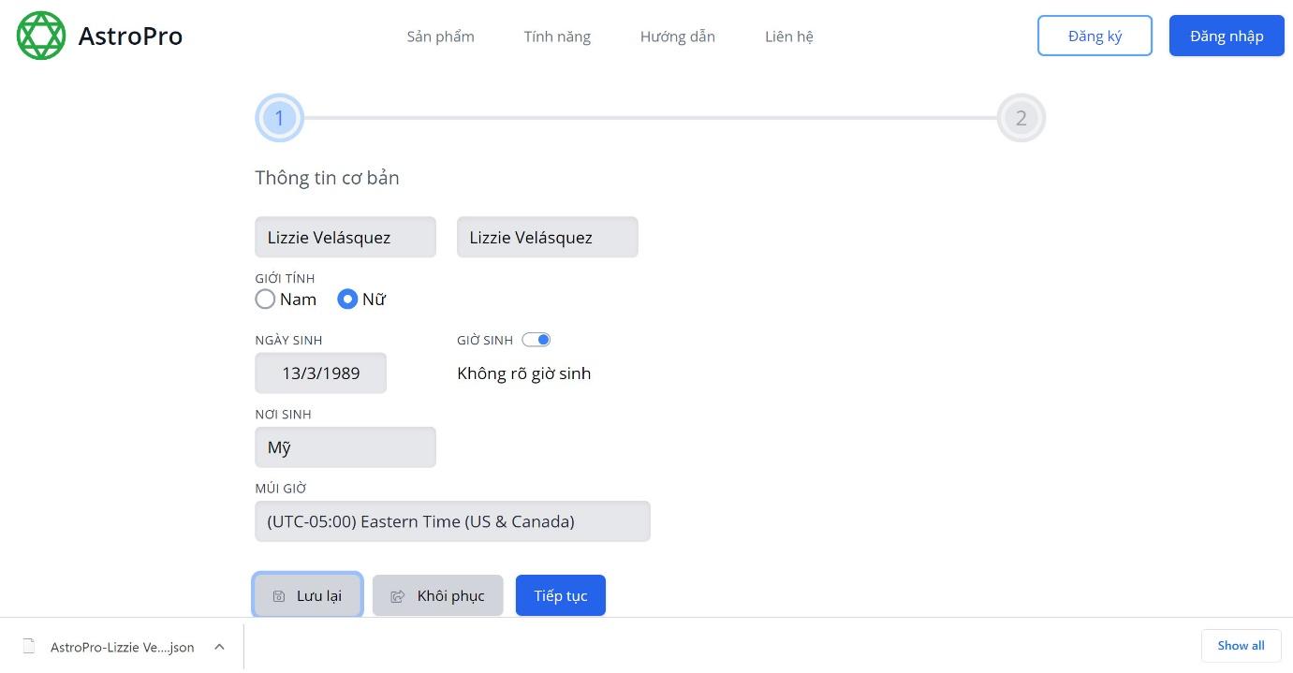Select the Nữ gender radio button
Screen dimensions: 1293x673
pyautogui.click(x=347, y=299)
